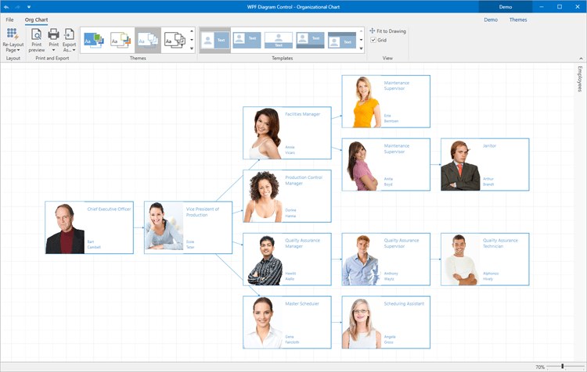Image resolution: width=587 pixels, height=372 pixels.
Task: Open the File menu tab
Action: [9, 20]
